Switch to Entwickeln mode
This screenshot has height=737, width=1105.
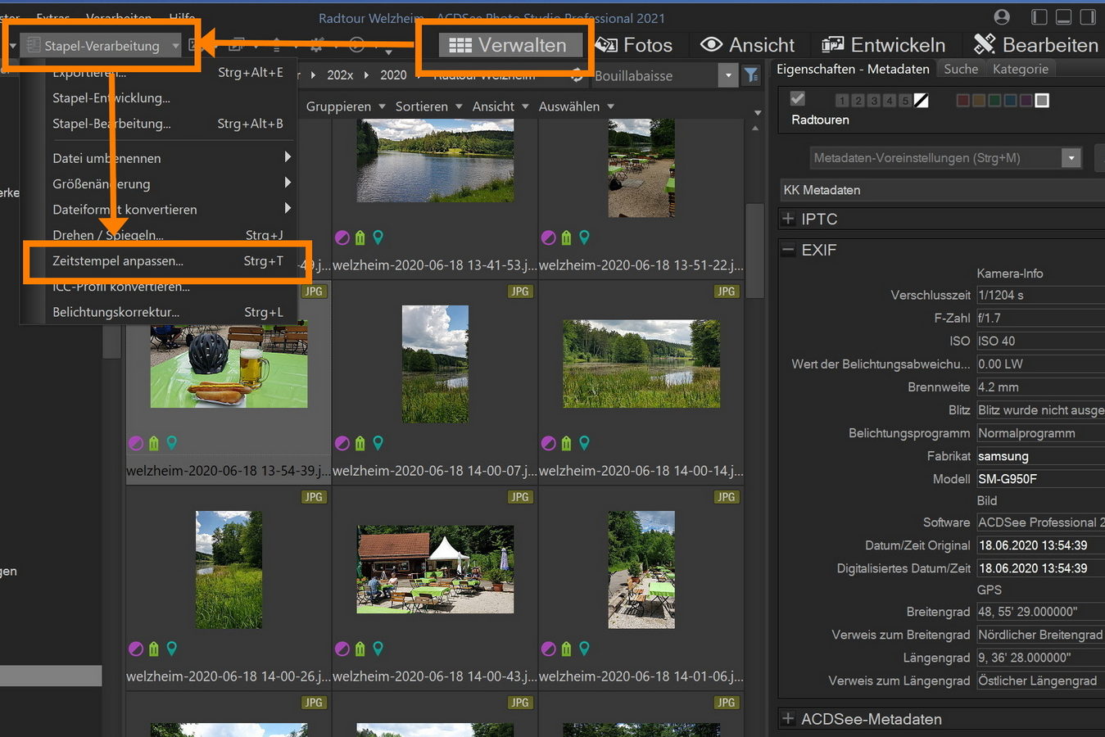pos(883,45)
